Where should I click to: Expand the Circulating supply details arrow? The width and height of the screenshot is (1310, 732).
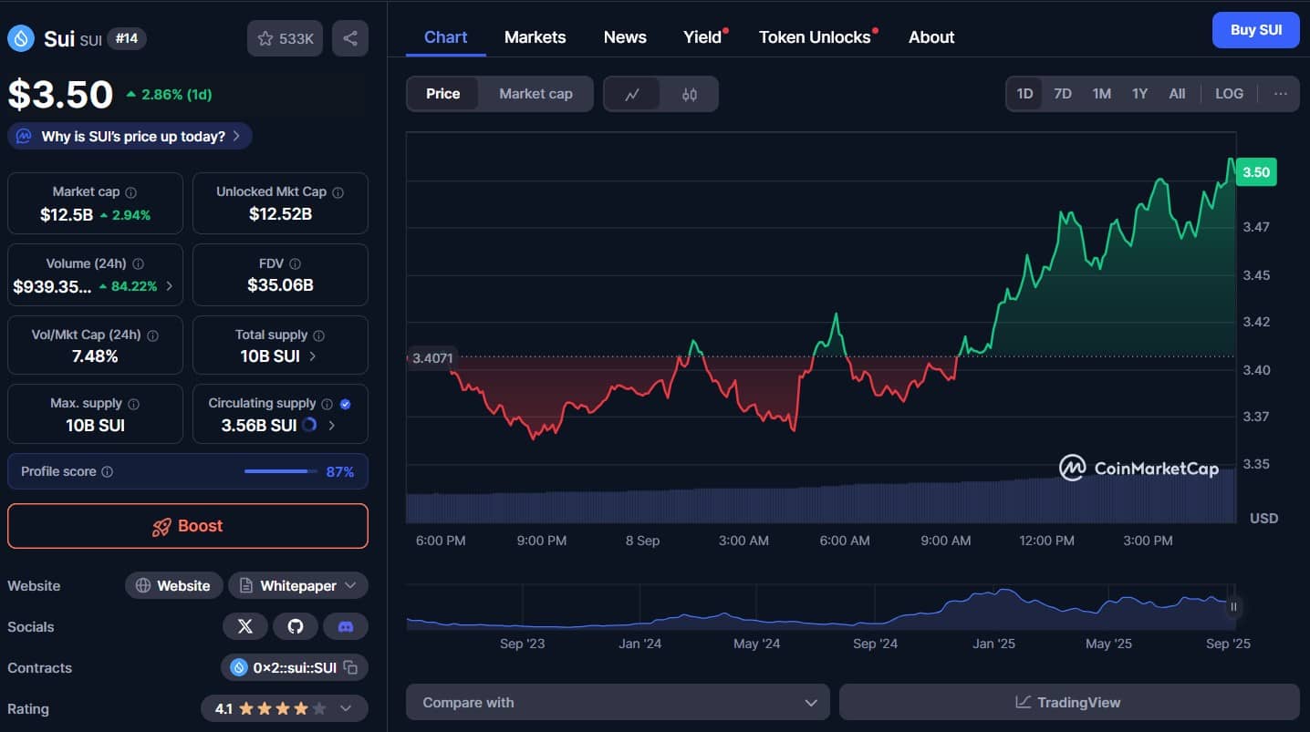pyautogui.click(x=331, y=425)
